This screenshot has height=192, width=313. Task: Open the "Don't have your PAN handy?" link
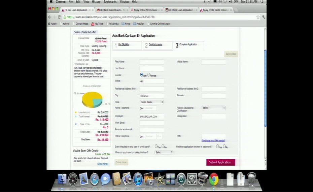[213, 140]
